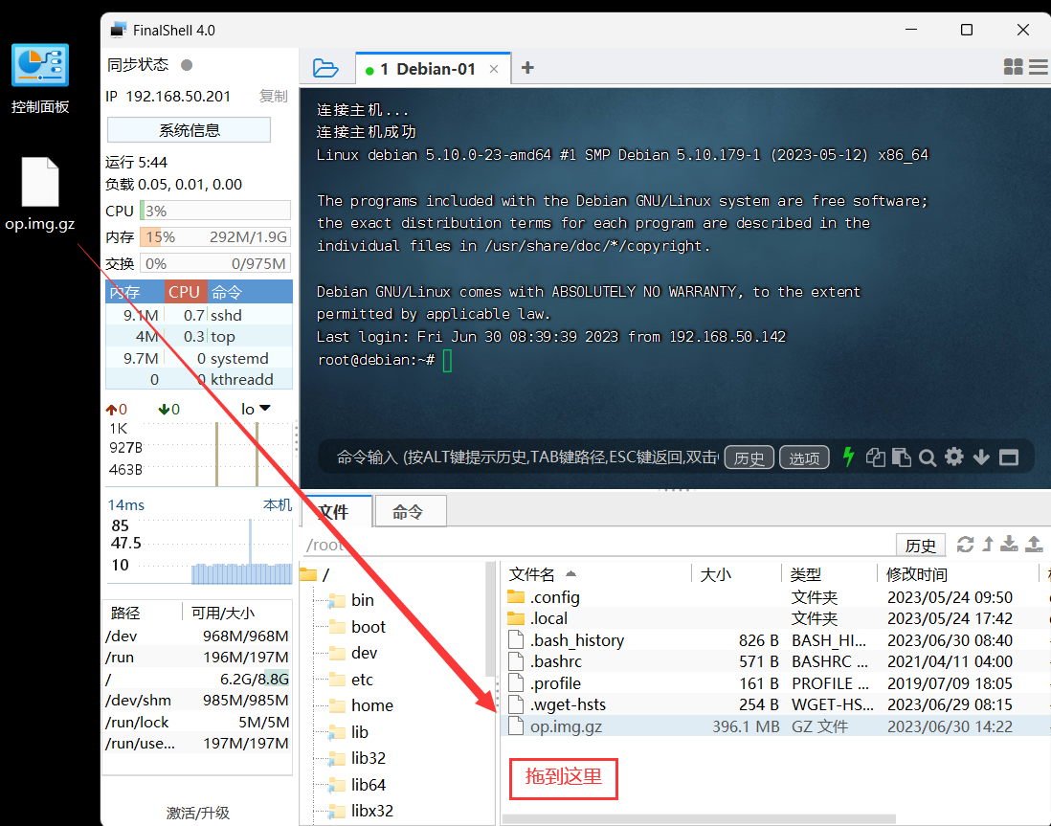The image size is (1051, 826).
Task: Select the lib64 folder in tree
Action: click(x=357, y=785)
